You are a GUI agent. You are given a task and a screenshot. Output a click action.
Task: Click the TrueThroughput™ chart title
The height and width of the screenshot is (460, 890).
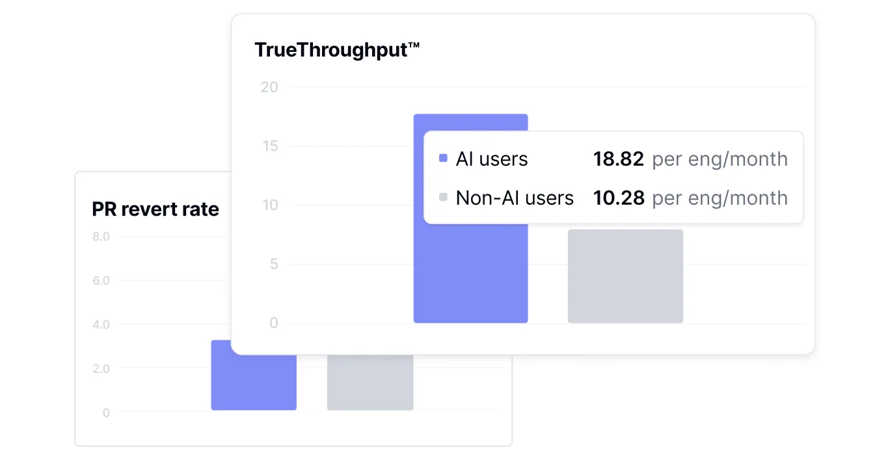[337, 50]
